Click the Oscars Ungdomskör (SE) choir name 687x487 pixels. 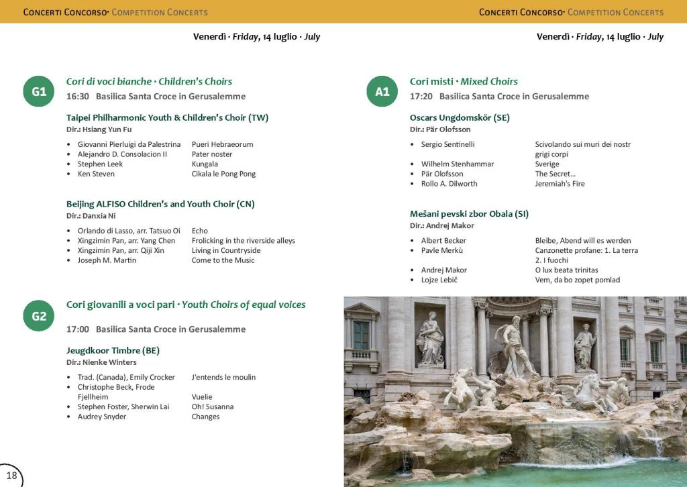tap(460, 117)
